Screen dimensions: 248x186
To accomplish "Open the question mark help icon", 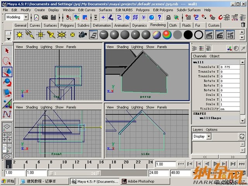I will click(159, 17).
